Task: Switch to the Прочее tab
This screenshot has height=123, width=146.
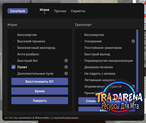Action: pos(60,11)
